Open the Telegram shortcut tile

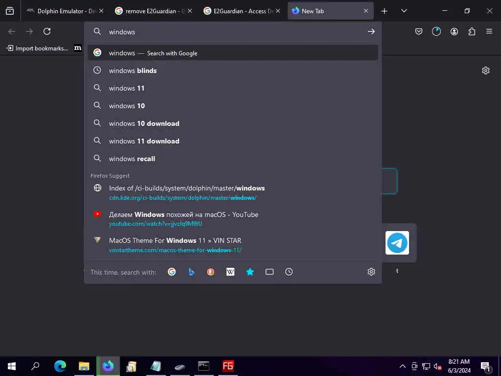click(x=397, y=243)
